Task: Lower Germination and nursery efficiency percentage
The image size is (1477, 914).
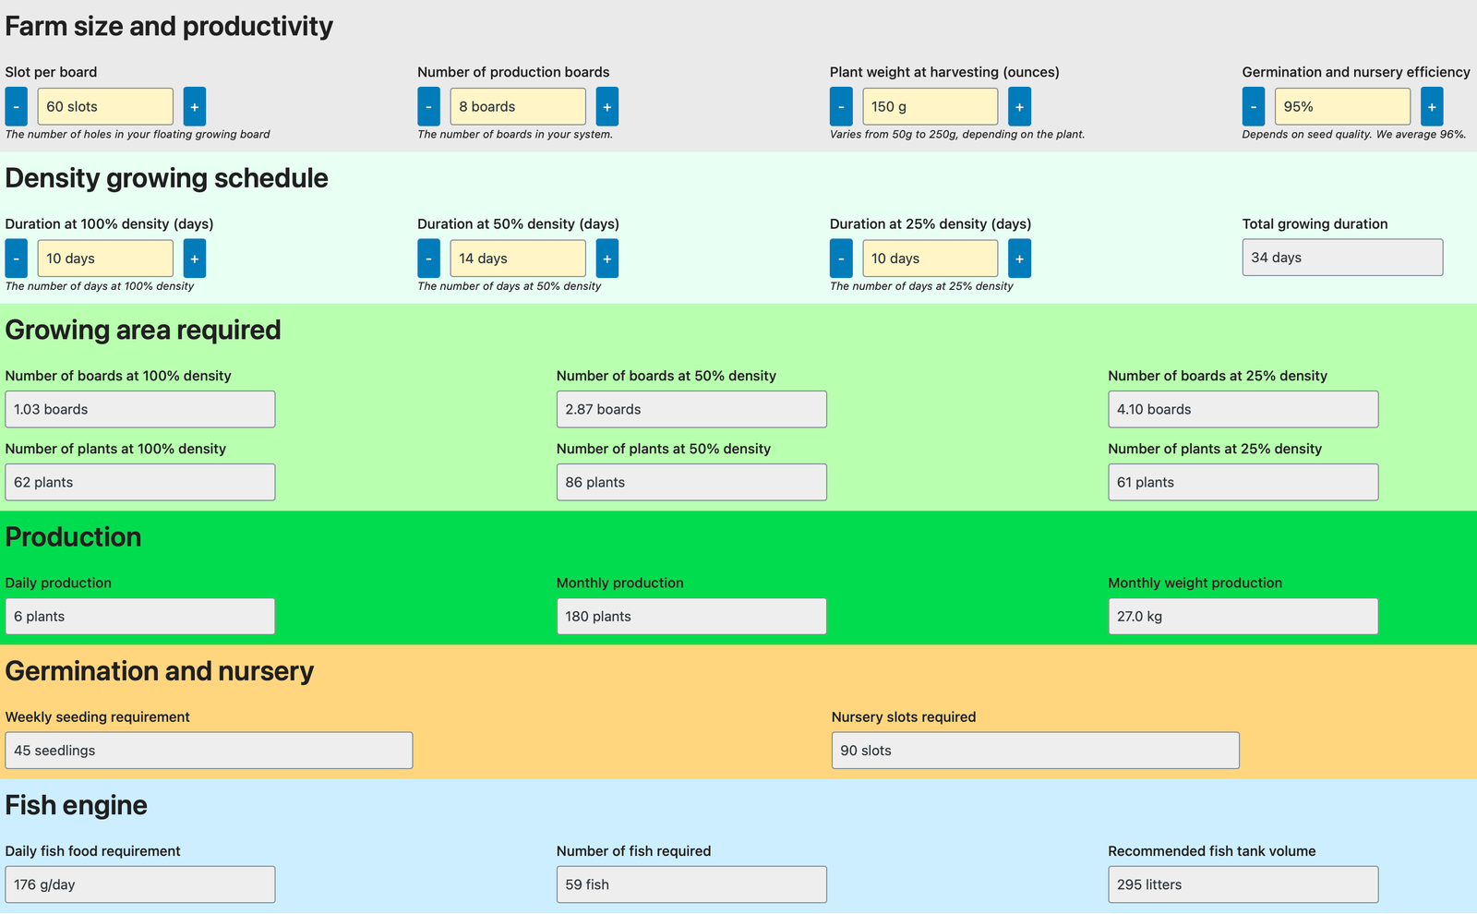Action: click(x=1253, y=107)
